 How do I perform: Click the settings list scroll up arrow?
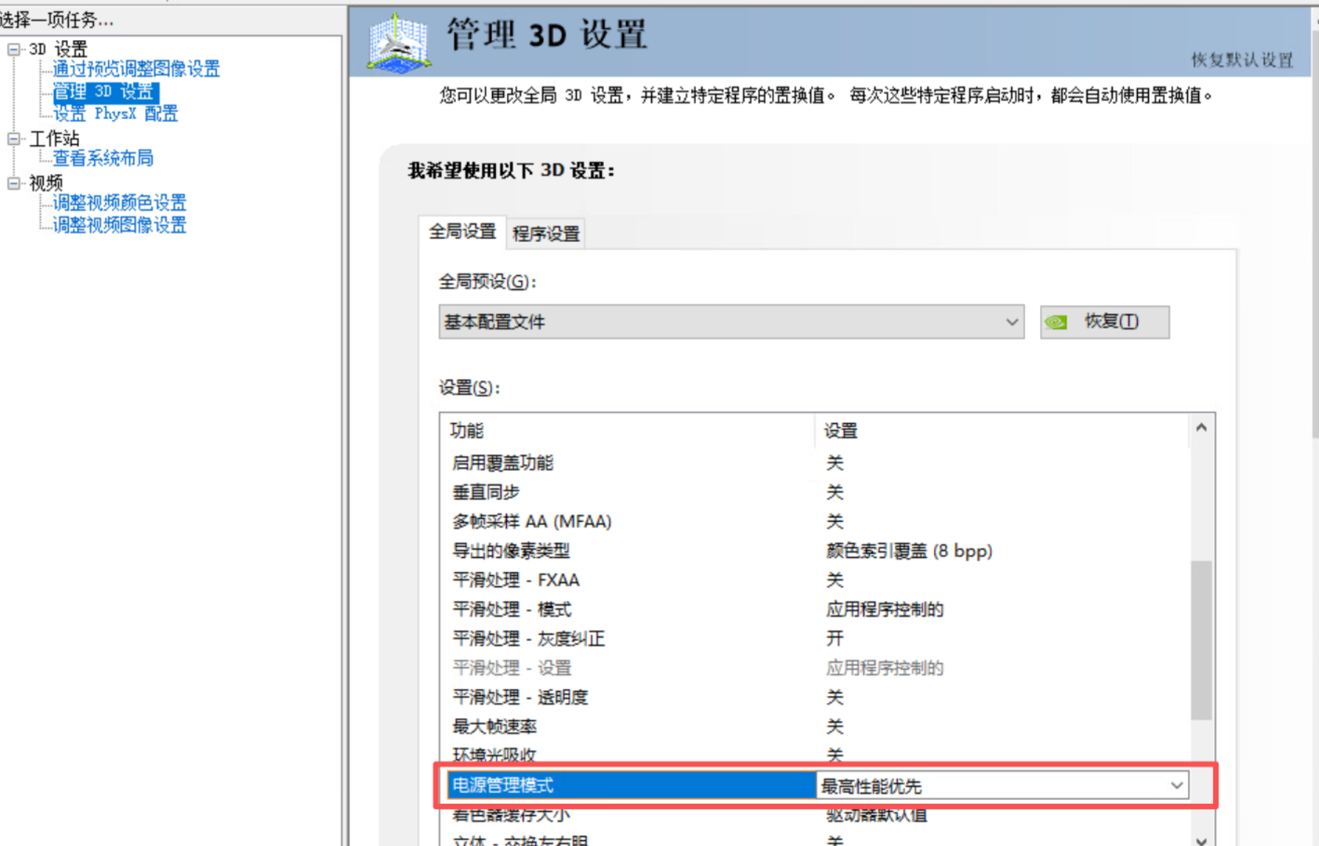[1201, 428]
